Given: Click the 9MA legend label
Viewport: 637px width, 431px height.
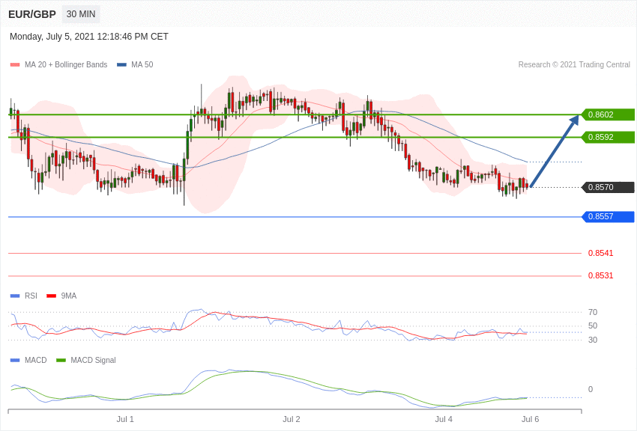Looking at the screenshot, I should click(x=69, y=296).
